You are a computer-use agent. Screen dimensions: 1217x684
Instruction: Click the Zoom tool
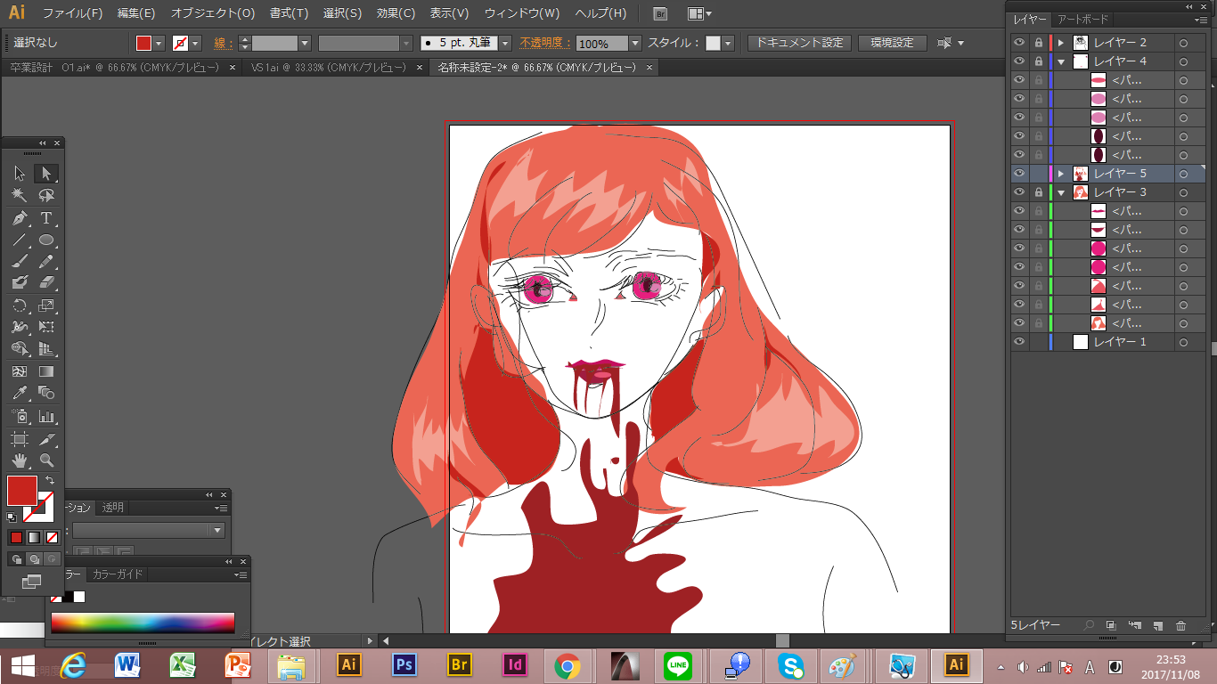tap(46, 460)
